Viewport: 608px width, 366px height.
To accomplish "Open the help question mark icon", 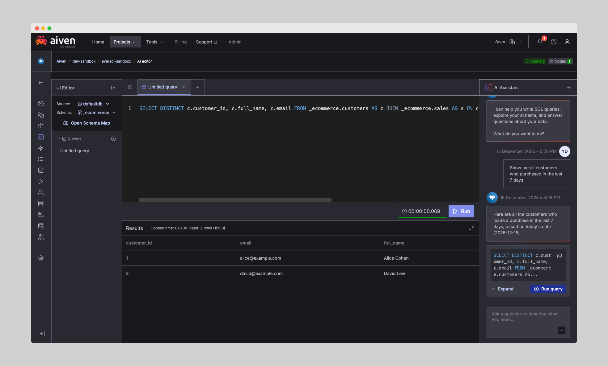I will point(554,42).
